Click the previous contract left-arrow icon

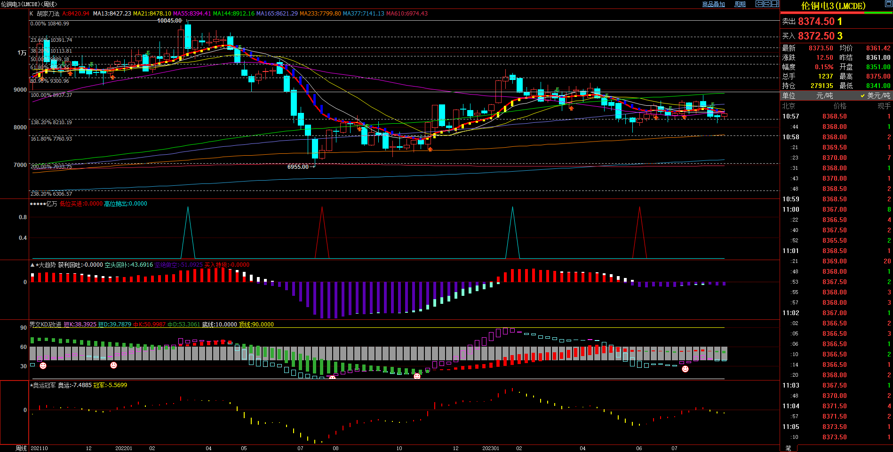(x=759, y=4)
